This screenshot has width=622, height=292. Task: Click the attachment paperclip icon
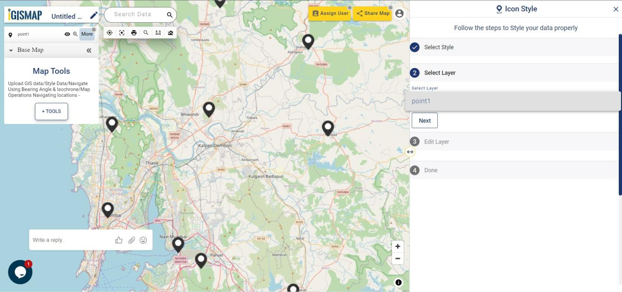coord(131,240)
